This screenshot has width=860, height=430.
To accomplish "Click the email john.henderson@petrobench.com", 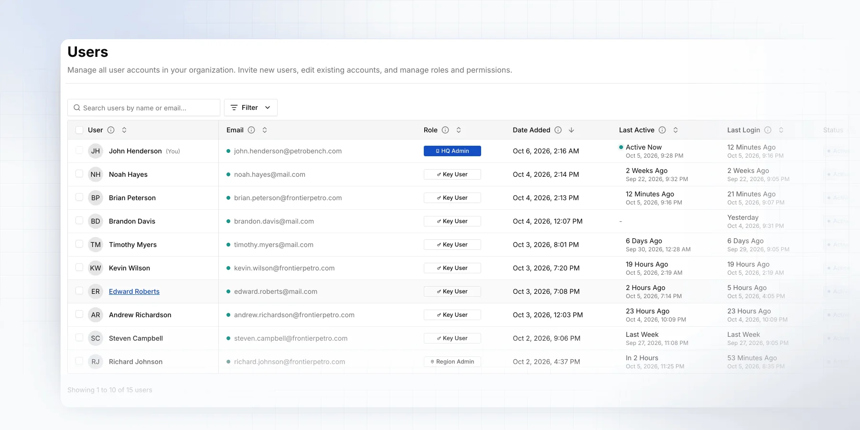I will tap(288, 151).
